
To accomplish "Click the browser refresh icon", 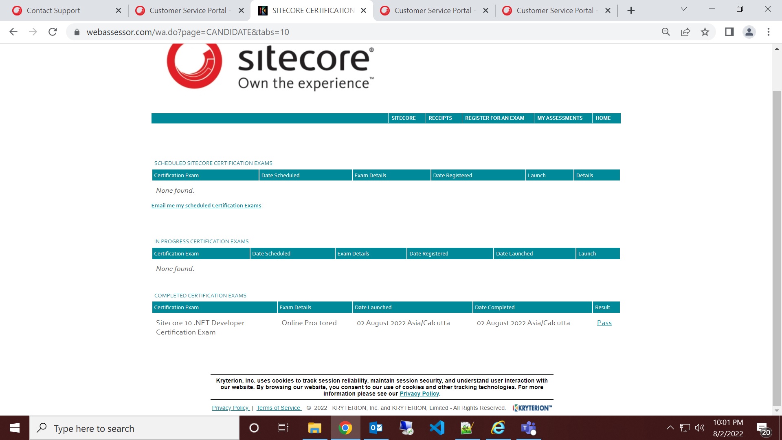I will [52, 32].
